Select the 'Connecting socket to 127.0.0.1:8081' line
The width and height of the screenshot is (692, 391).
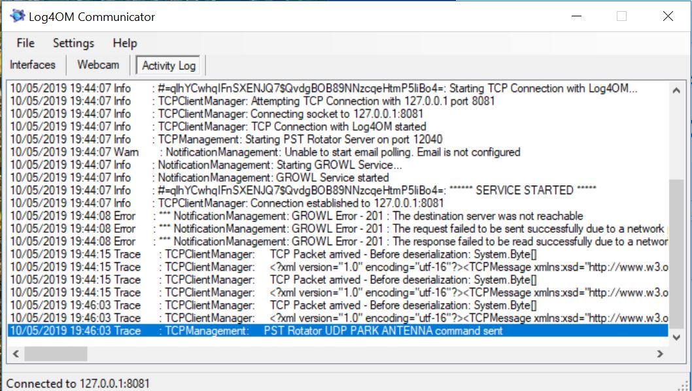tap(338, 114)
